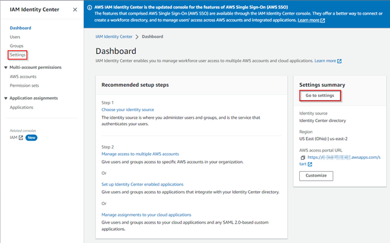Click the info icon in the blue banner

[89, 8]
